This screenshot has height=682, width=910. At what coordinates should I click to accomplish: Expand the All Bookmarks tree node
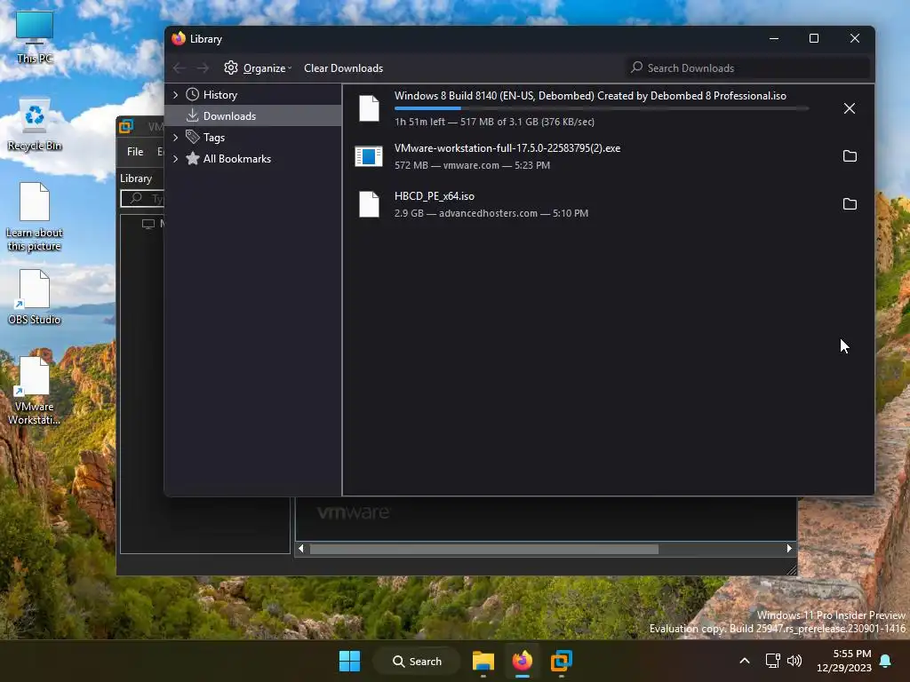click(176, 159)
